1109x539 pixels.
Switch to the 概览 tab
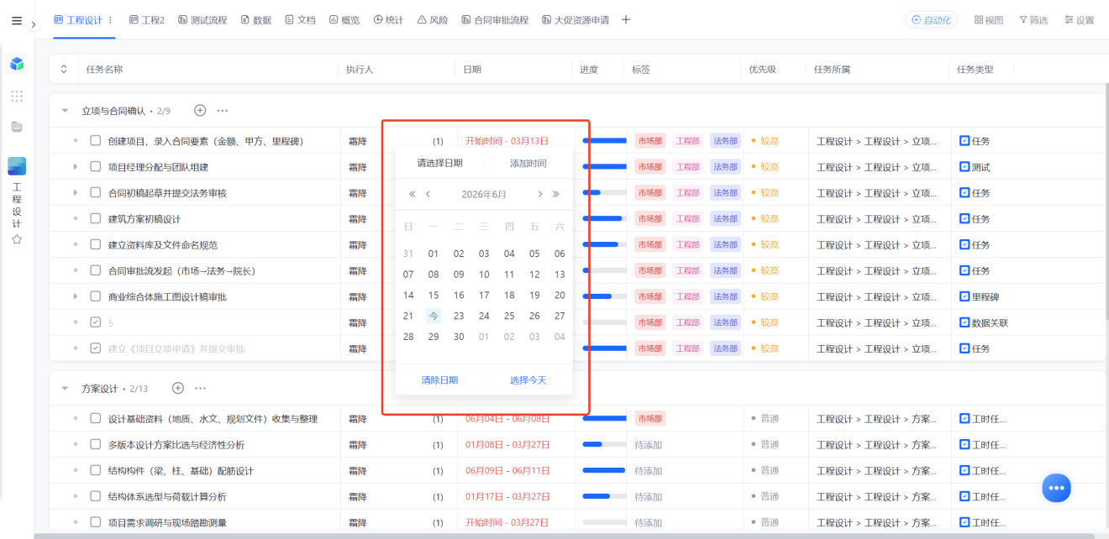(344, 20)
